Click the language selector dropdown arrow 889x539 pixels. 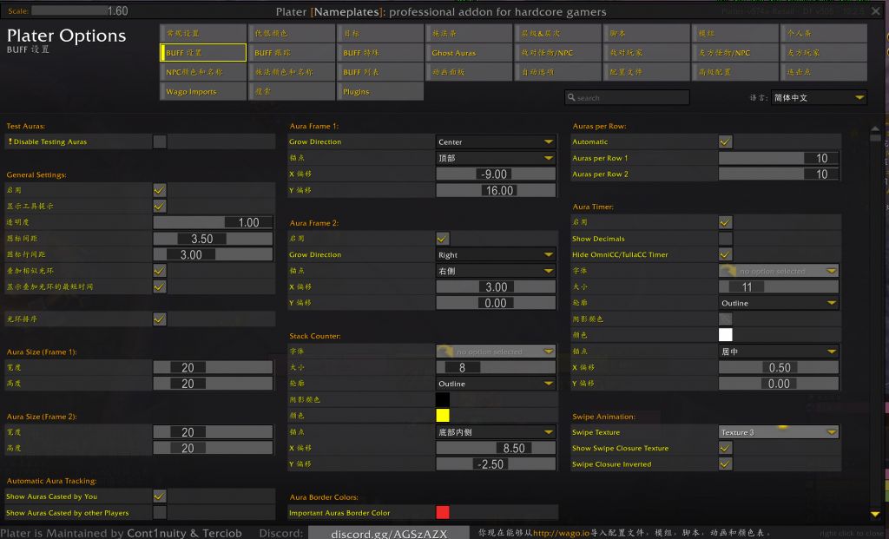pos(859,98)
